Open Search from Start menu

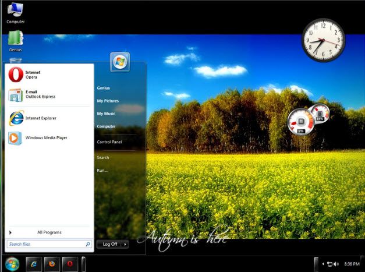[x=103, y=158]
